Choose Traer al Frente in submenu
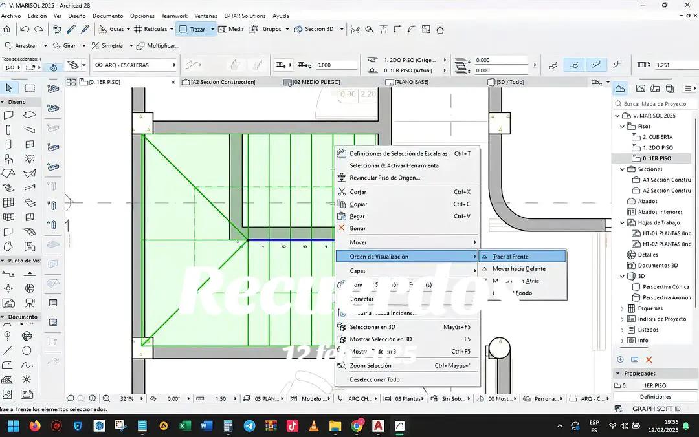The height and width of the screenshot is (437, 699). 522,257
